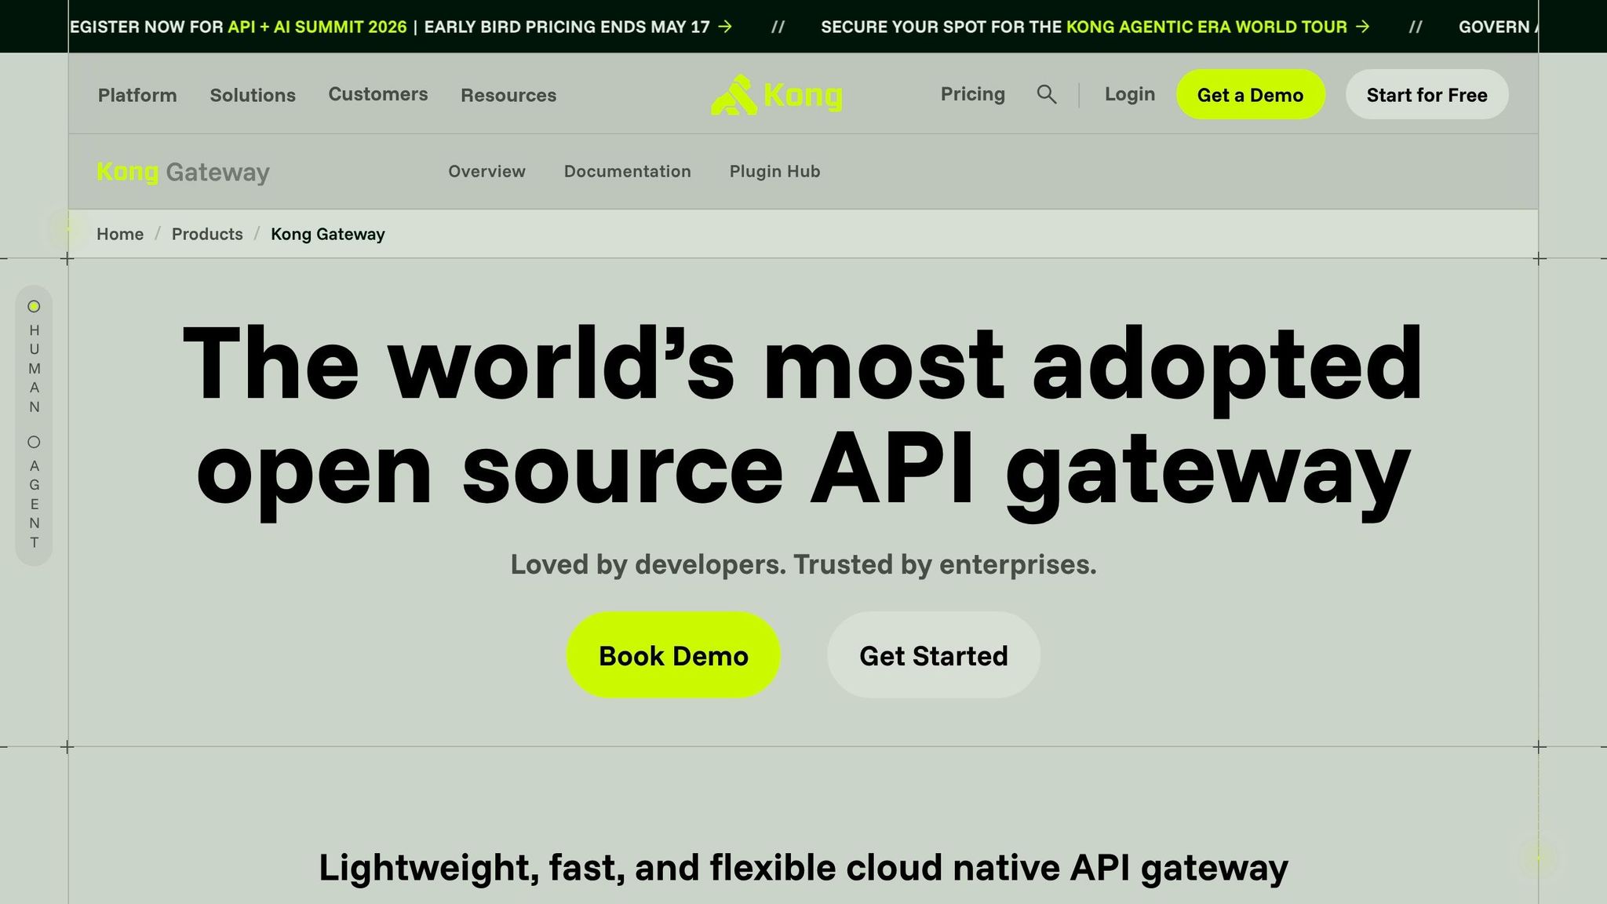Select the Agent mode radio indicator
This screenshot has width=1607, height=904.
click(x=34, y=442)
